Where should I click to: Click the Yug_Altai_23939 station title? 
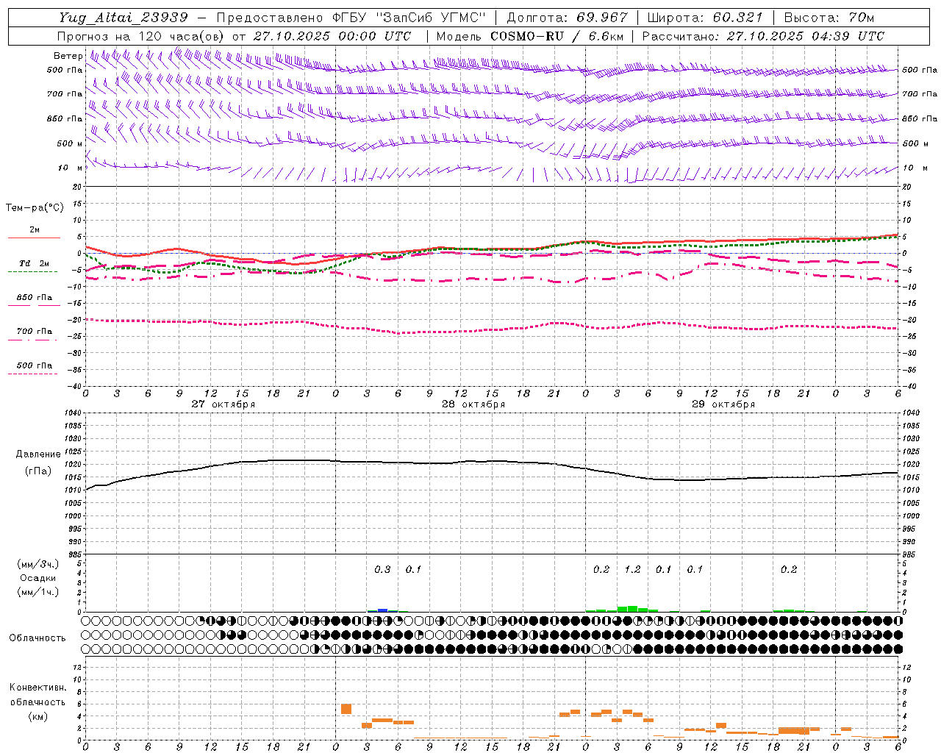(x=124, y=18)
